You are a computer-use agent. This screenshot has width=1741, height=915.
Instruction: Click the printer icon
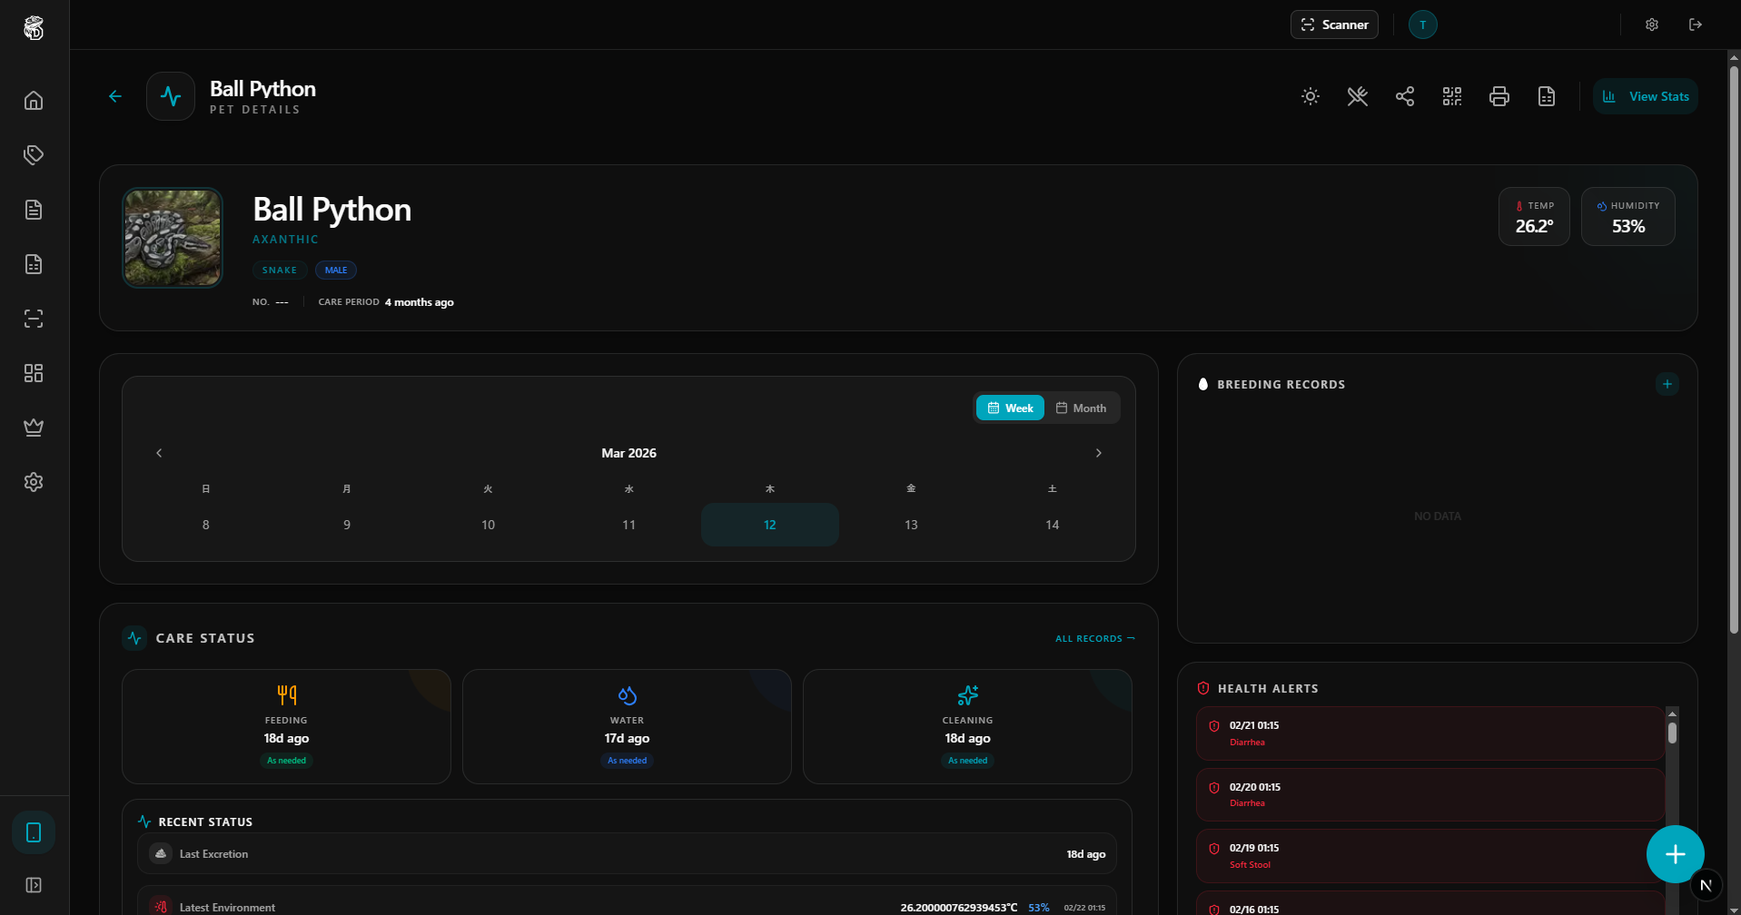click(x=1499, y=96)
